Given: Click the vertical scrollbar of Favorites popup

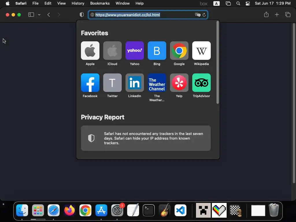Looking at the screenshot, I should tap(218, 62).
